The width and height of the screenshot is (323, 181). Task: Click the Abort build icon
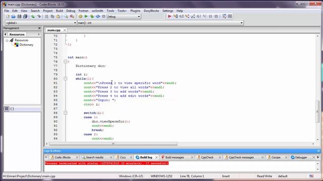[103, 17]
